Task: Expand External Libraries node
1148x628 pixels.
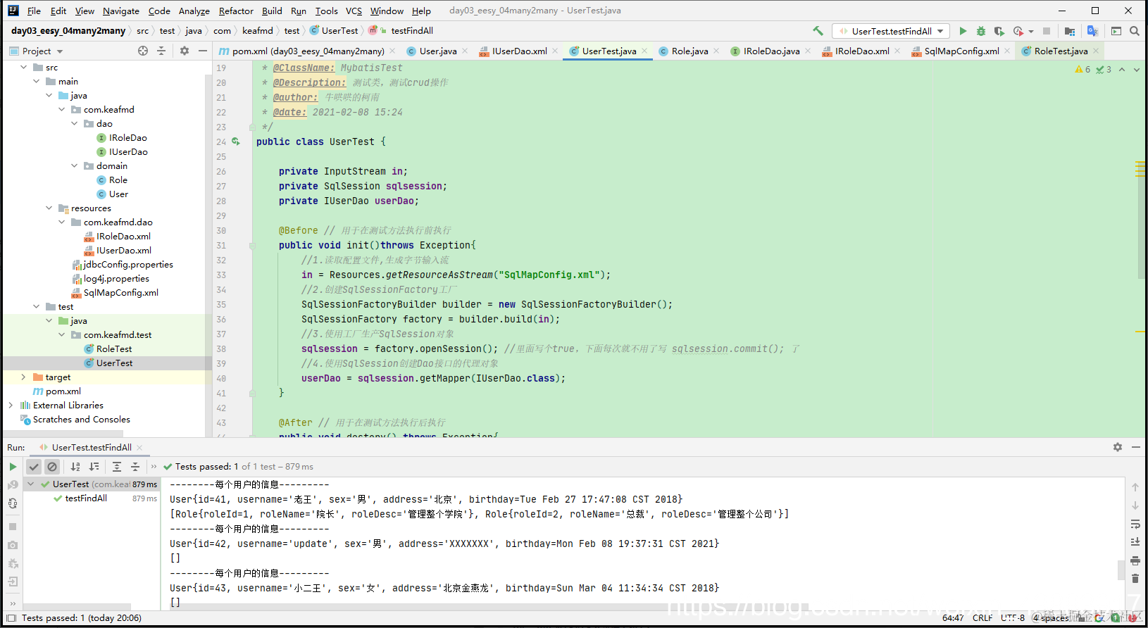Action: coord(11,406)
